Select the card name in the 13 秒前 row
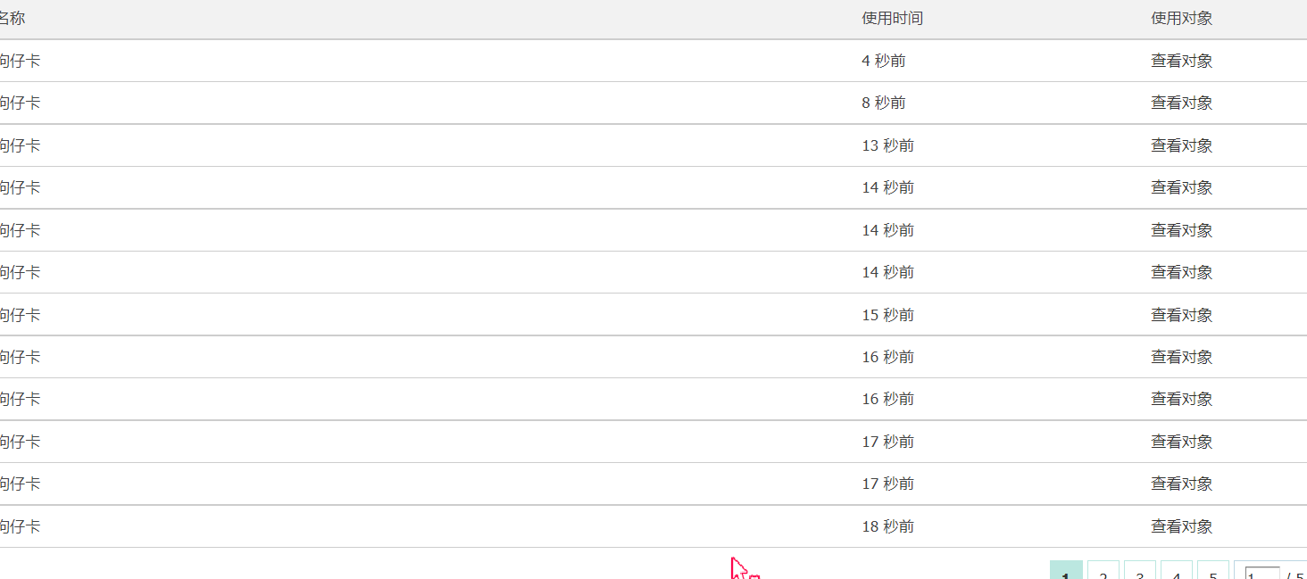Image resolution: width=1307 pixels, height=579 pixels. click(20, 145)
